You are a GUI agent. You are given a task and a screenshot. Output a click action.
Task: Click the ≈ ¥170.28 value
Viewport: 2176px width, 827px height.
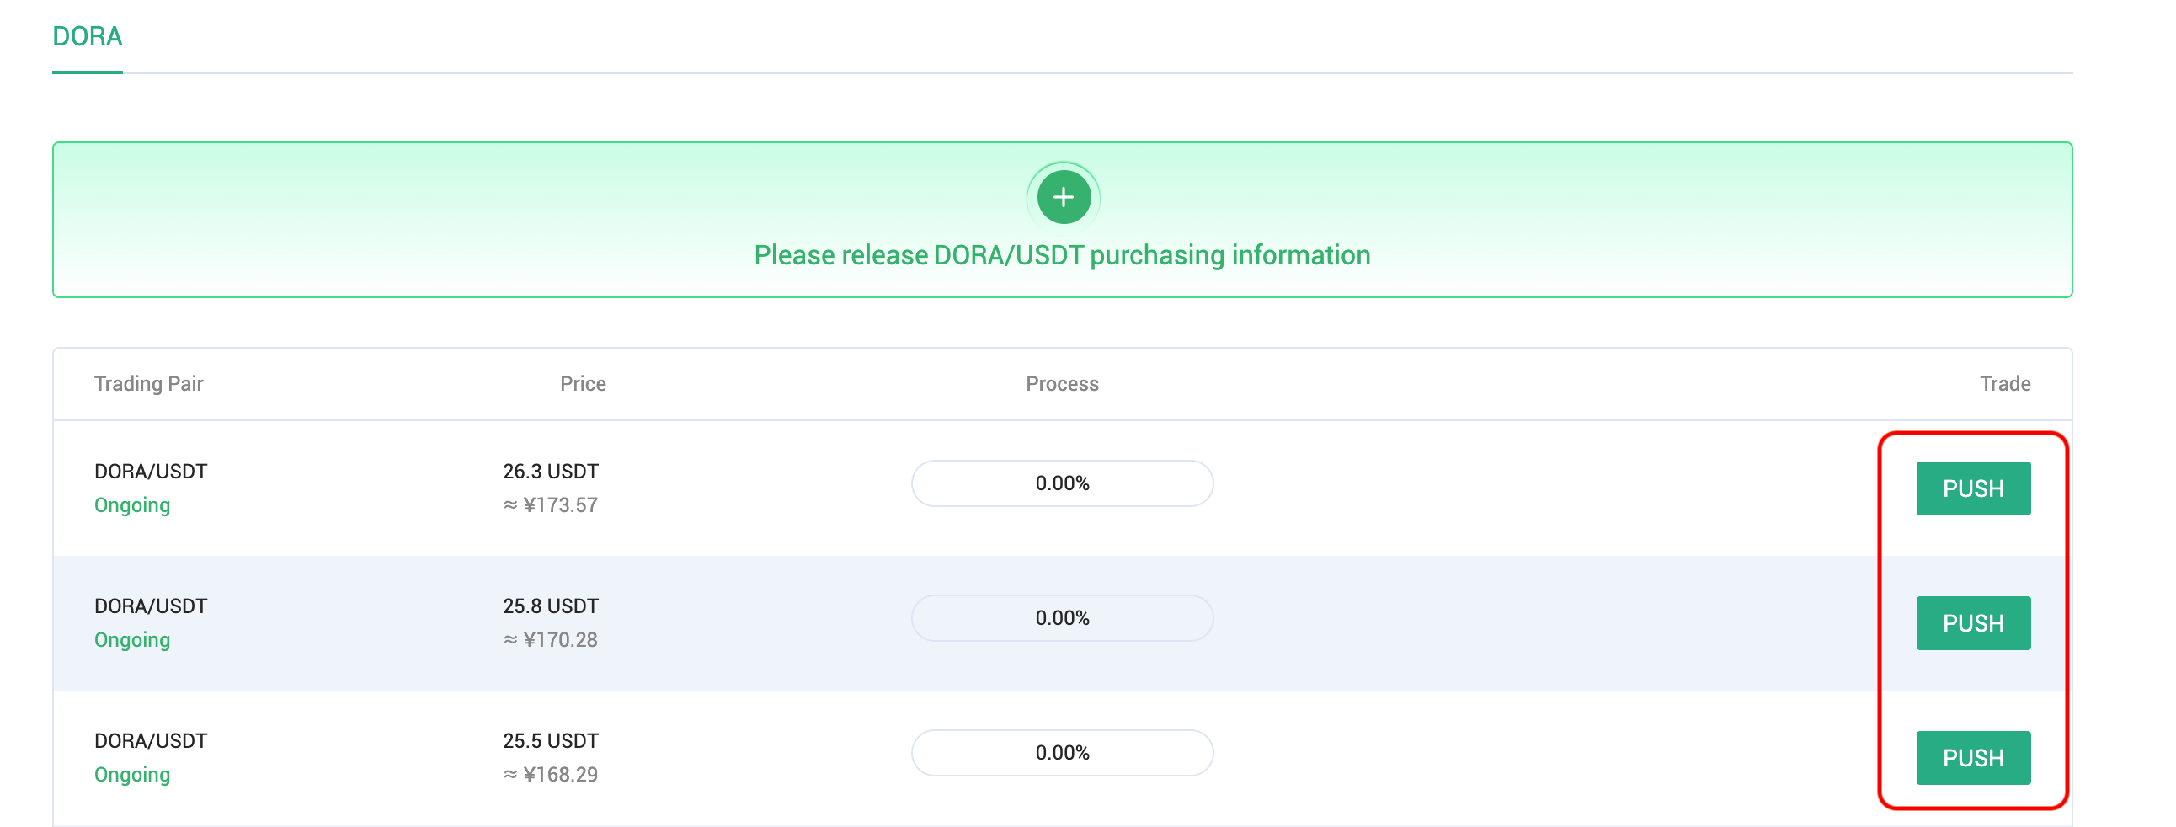[x=551, y=640]
